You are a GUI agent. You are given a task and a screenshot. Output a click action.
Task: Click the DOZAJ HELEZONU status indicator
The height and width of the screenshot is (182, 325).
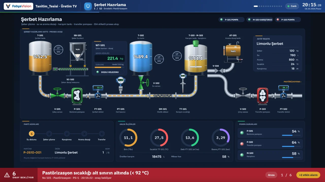coord(110,72)
